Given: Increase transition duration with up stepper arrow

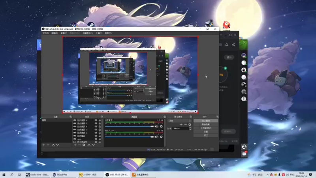Looking at the screenshot, I should 190,127.
